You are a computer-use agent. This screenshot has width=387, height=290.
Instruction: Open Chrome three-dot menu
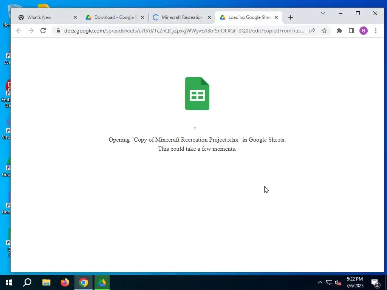376,31
